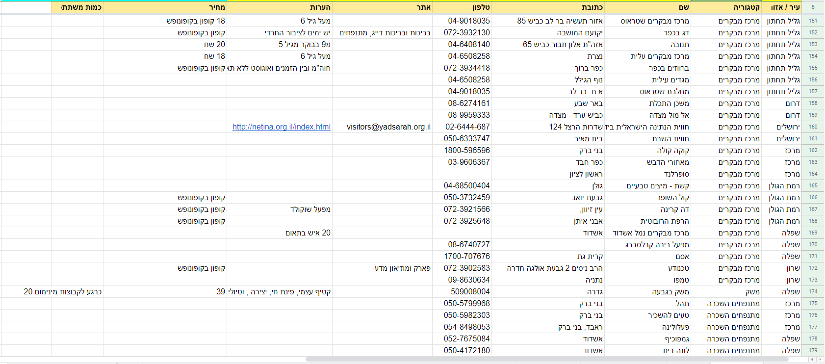Click the 'הערות' header cell
Image resolution: width=825 pixels, height=364 pixels.
click(280, 7)
